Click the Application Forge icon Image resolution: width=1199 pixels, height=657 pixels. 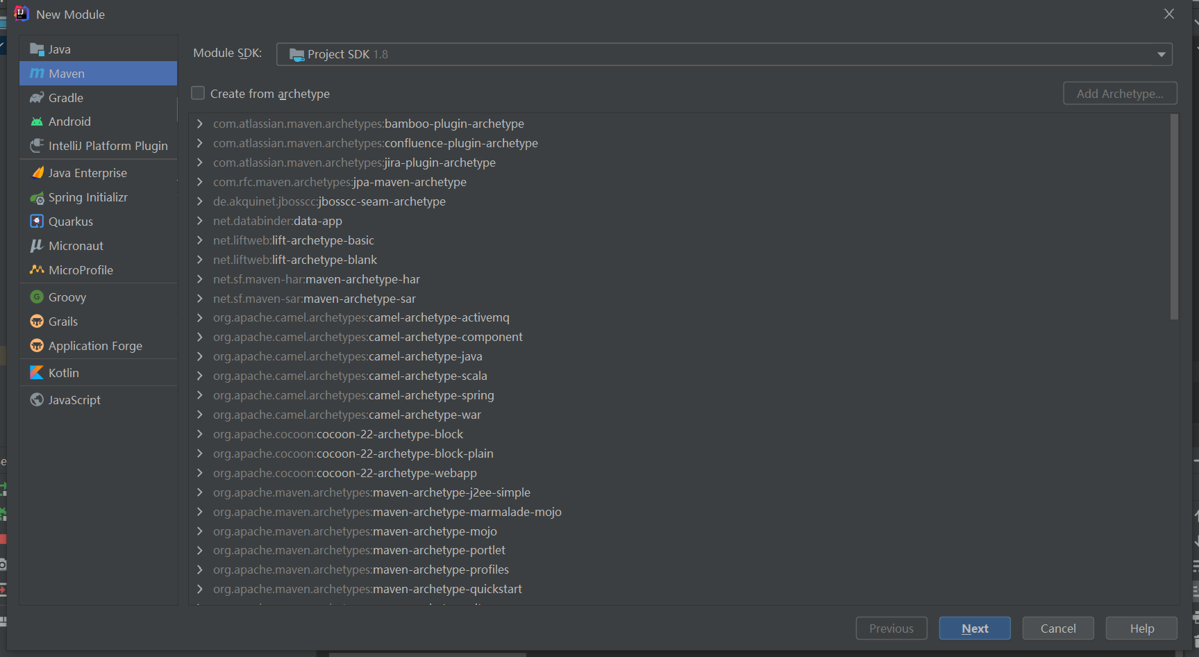[x=37, y=346]
